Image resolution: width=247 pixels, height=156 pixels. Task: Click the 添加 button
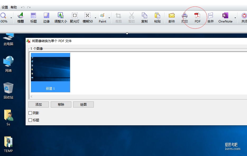(x=39, y=105)
